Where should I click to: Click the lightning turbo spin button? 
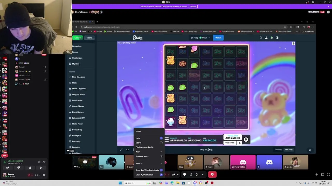tap(246, 140)
